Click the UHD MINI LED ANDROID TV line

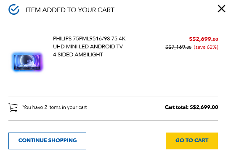coord(88,47)
